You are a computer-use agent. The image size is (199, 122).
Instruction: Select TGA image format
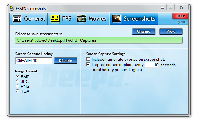(18, 91)
